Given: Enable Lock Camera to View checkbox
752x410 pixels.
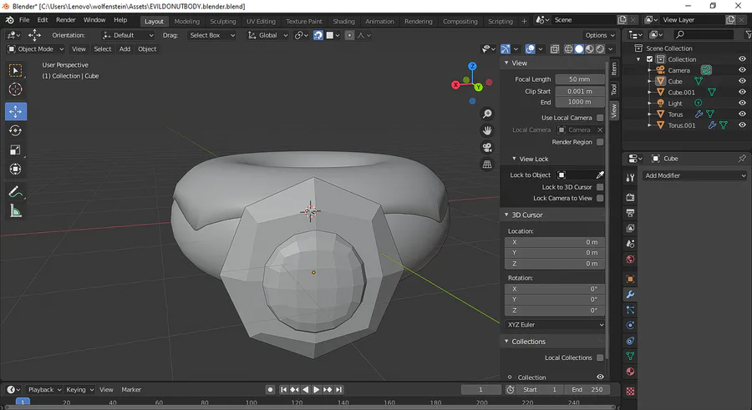Looking at the screenshot, I should pyautogui.click(x=600, y=198).
